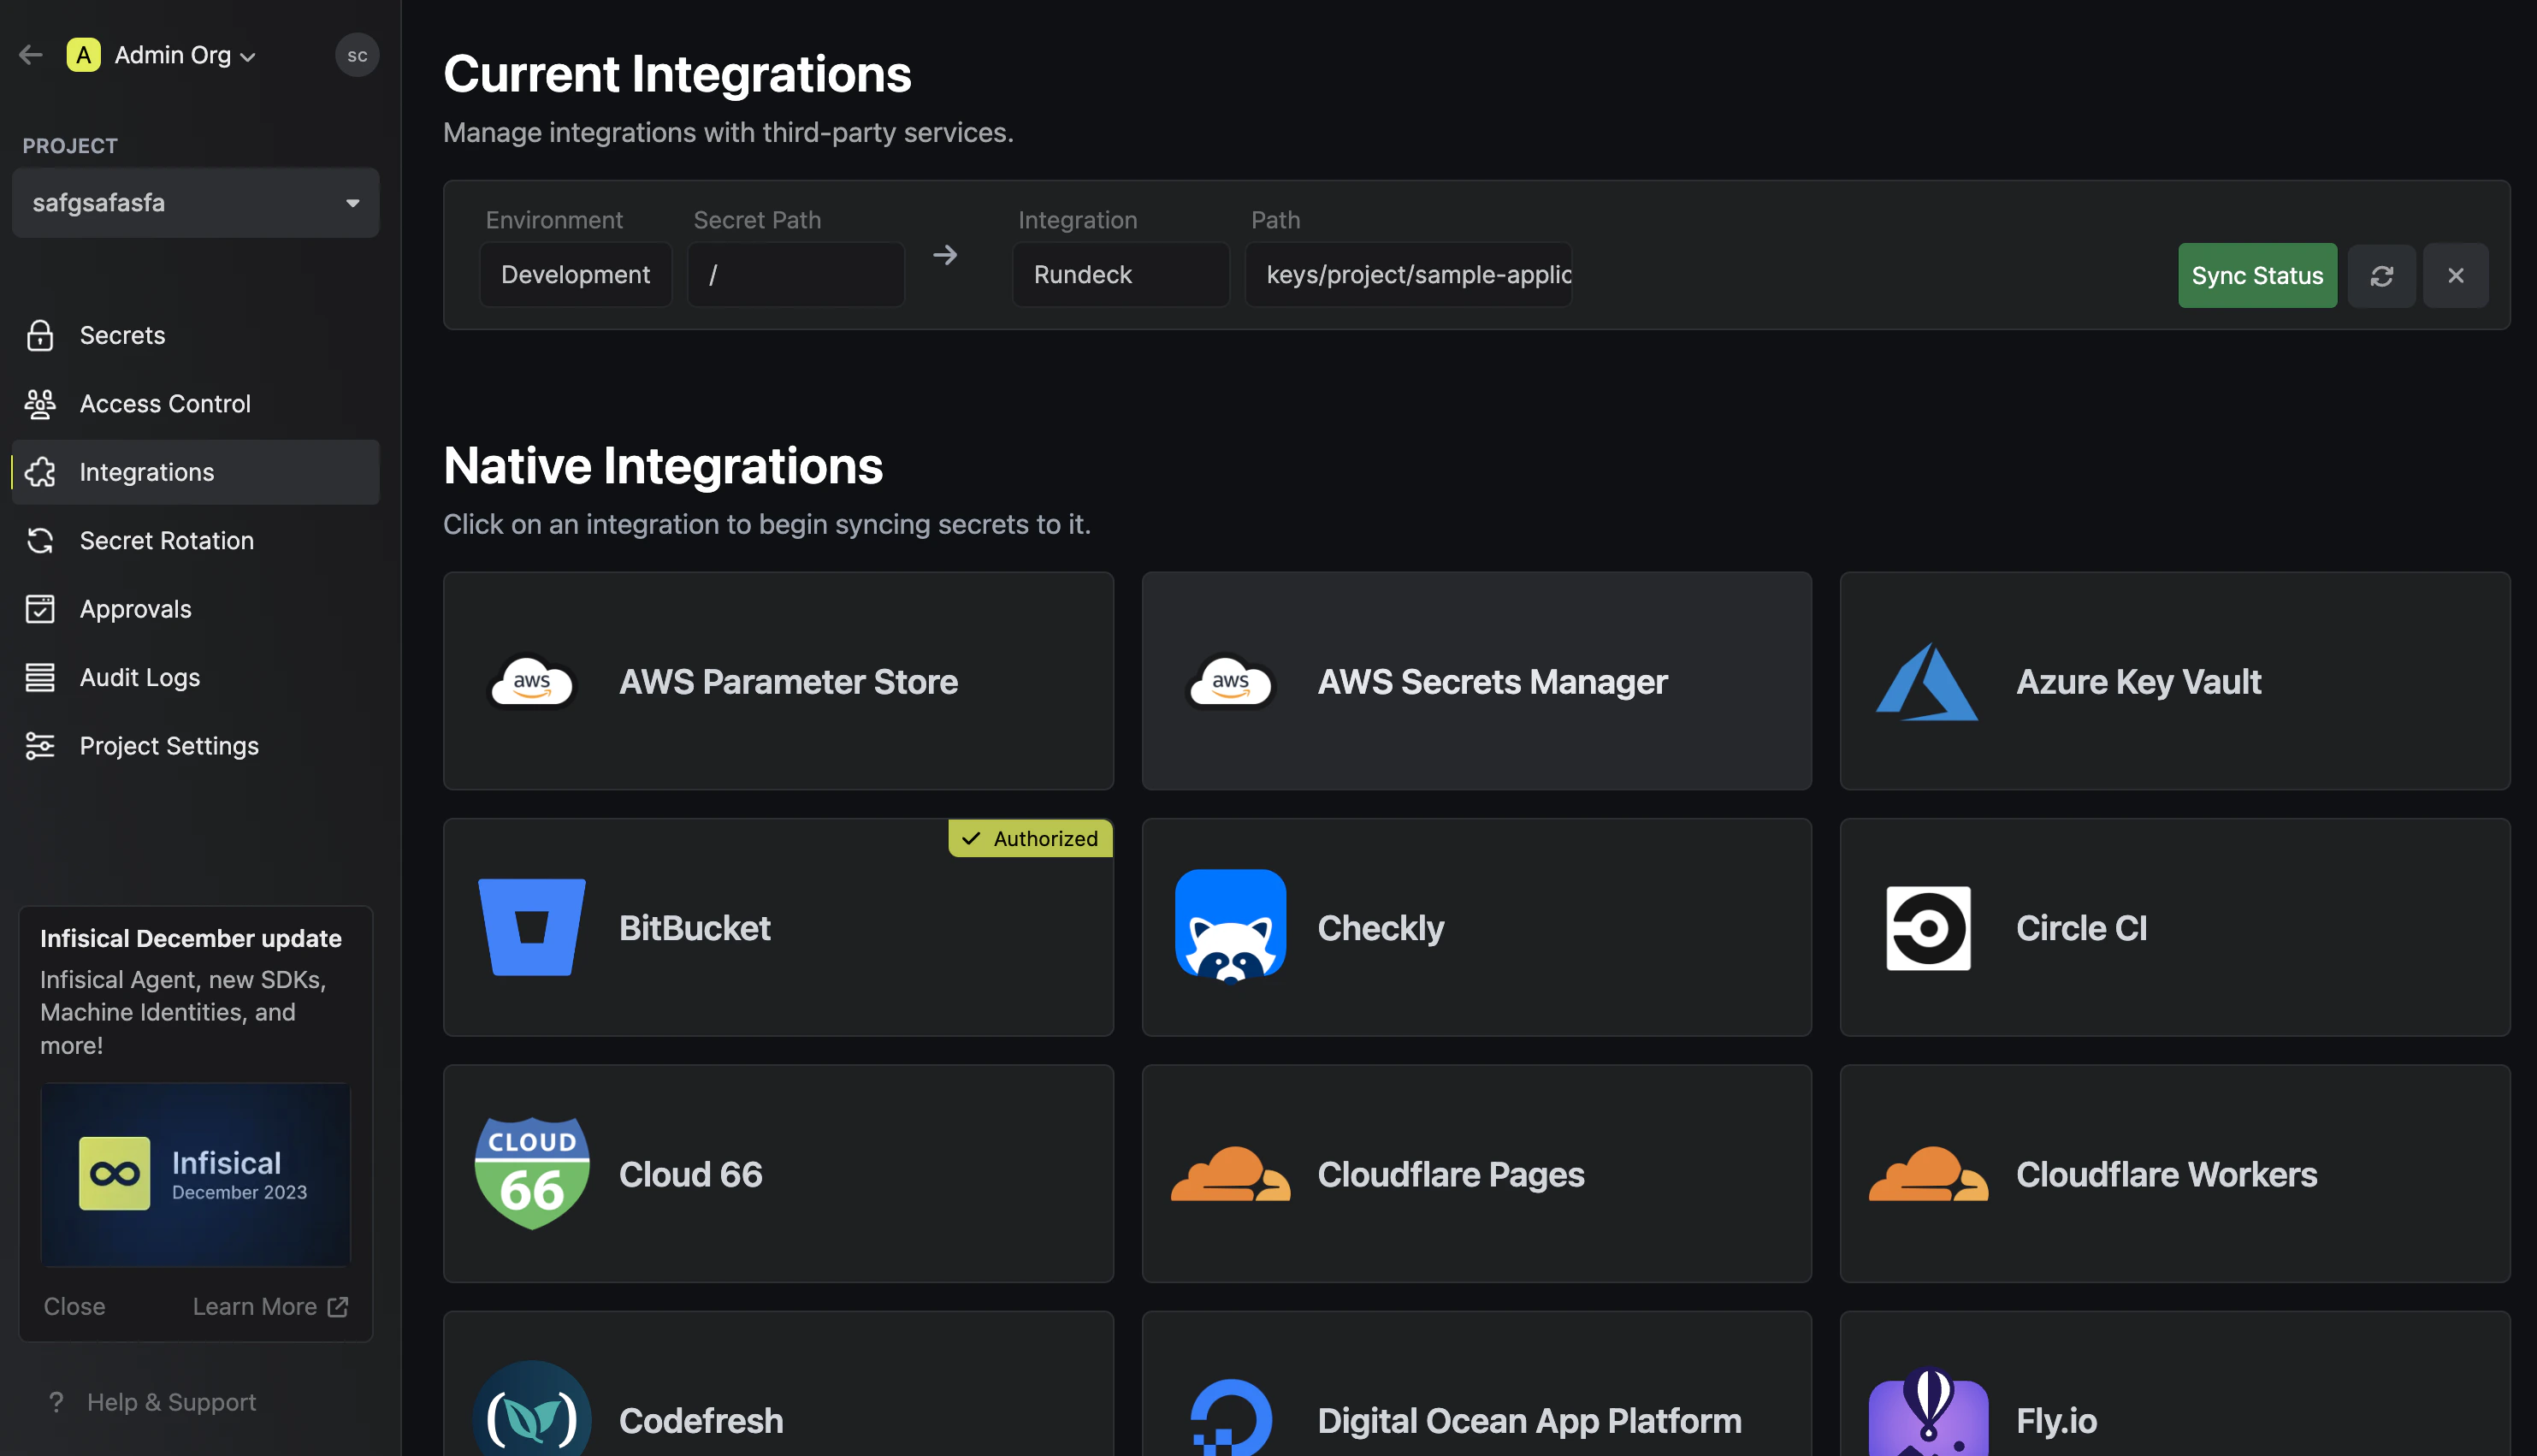Click the Secret Path field showing slash
The height and width of the screenshot is (1456, 2537).
pyautogui.click(x=795, y=274)
